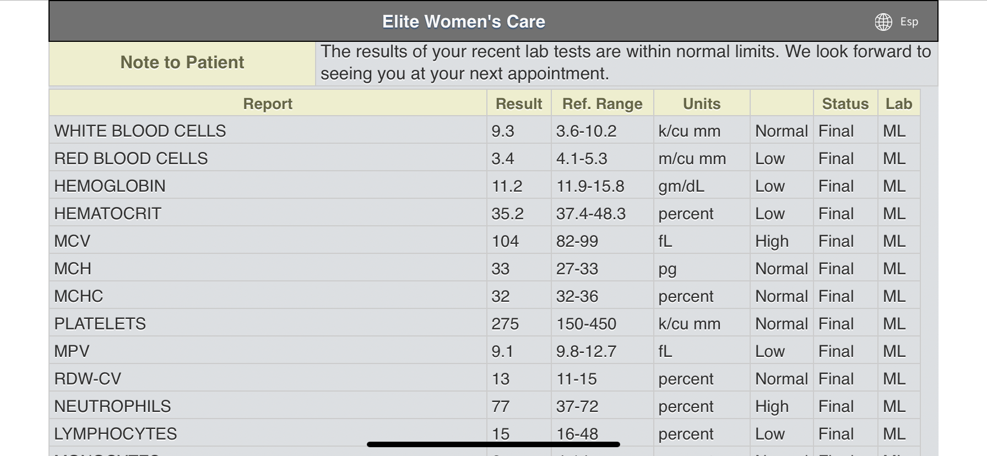
Task: Click the Elite Women's Care title
Action: tap(463, 21)
